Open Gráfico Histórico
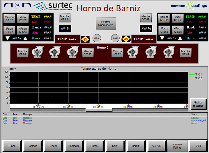 198,104
